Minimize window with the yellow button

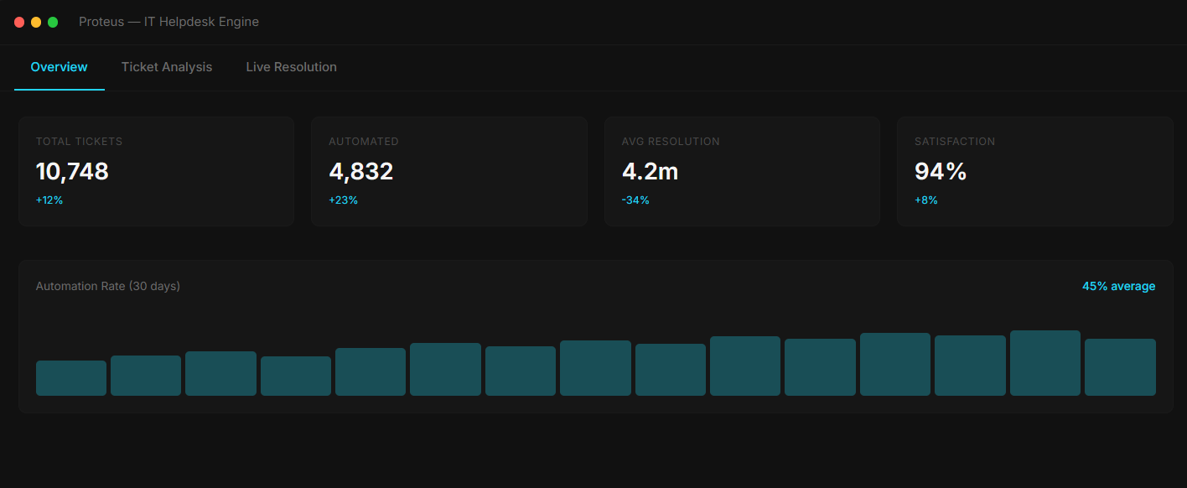pyautogui.click(x=36, y=22)
